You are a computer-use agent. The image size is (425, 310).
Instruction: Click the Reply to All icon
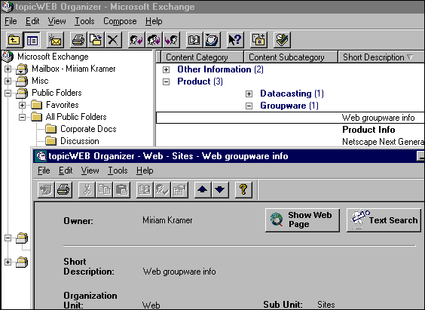point(154,40)
